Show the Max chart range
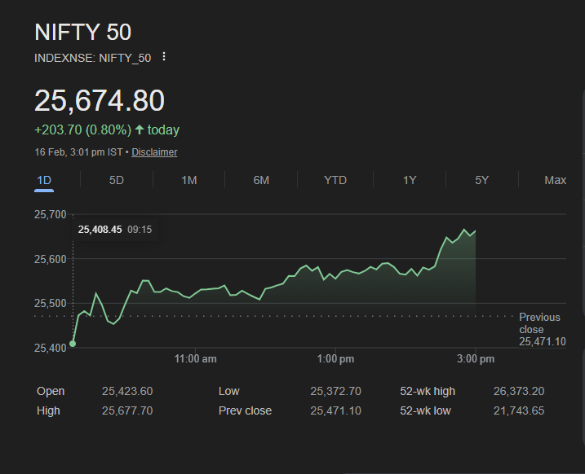The height and width of the screenshot is (474, 585). pos(555,180)
